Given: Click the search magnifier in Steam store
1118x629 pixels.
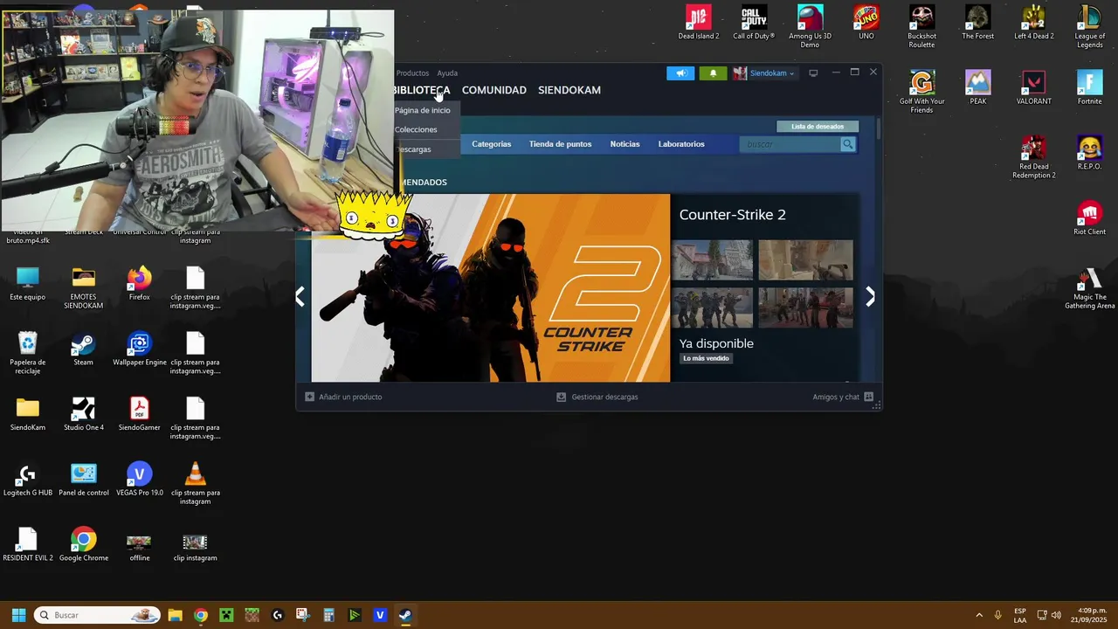Looking at the screenshot, I should 847,144.
